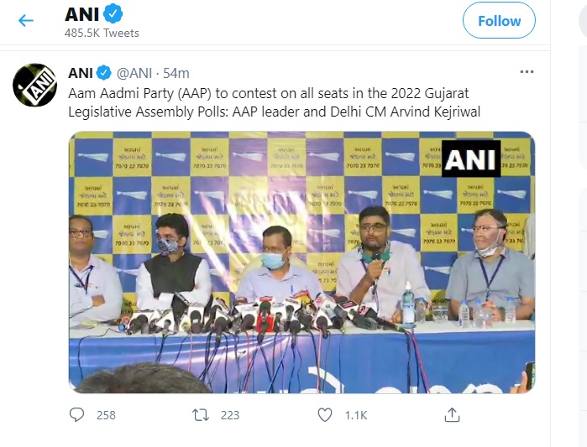Open the tweet's more options menu
This screenshot has height=447, width=587.
point(527,72)
